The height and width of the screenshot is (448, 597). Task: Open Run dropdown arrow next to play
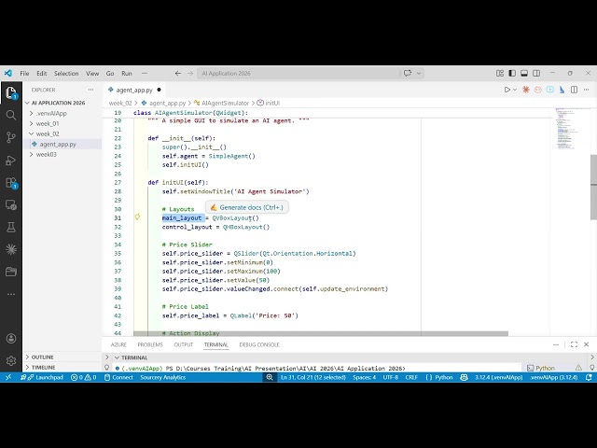point(515,90)
